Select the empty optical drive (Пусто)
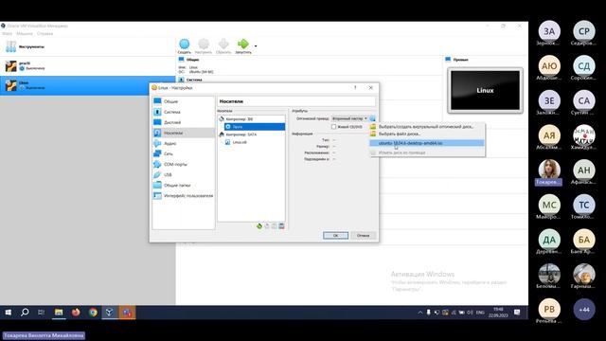This screenshot has width=606, height=341. point(255,127)
